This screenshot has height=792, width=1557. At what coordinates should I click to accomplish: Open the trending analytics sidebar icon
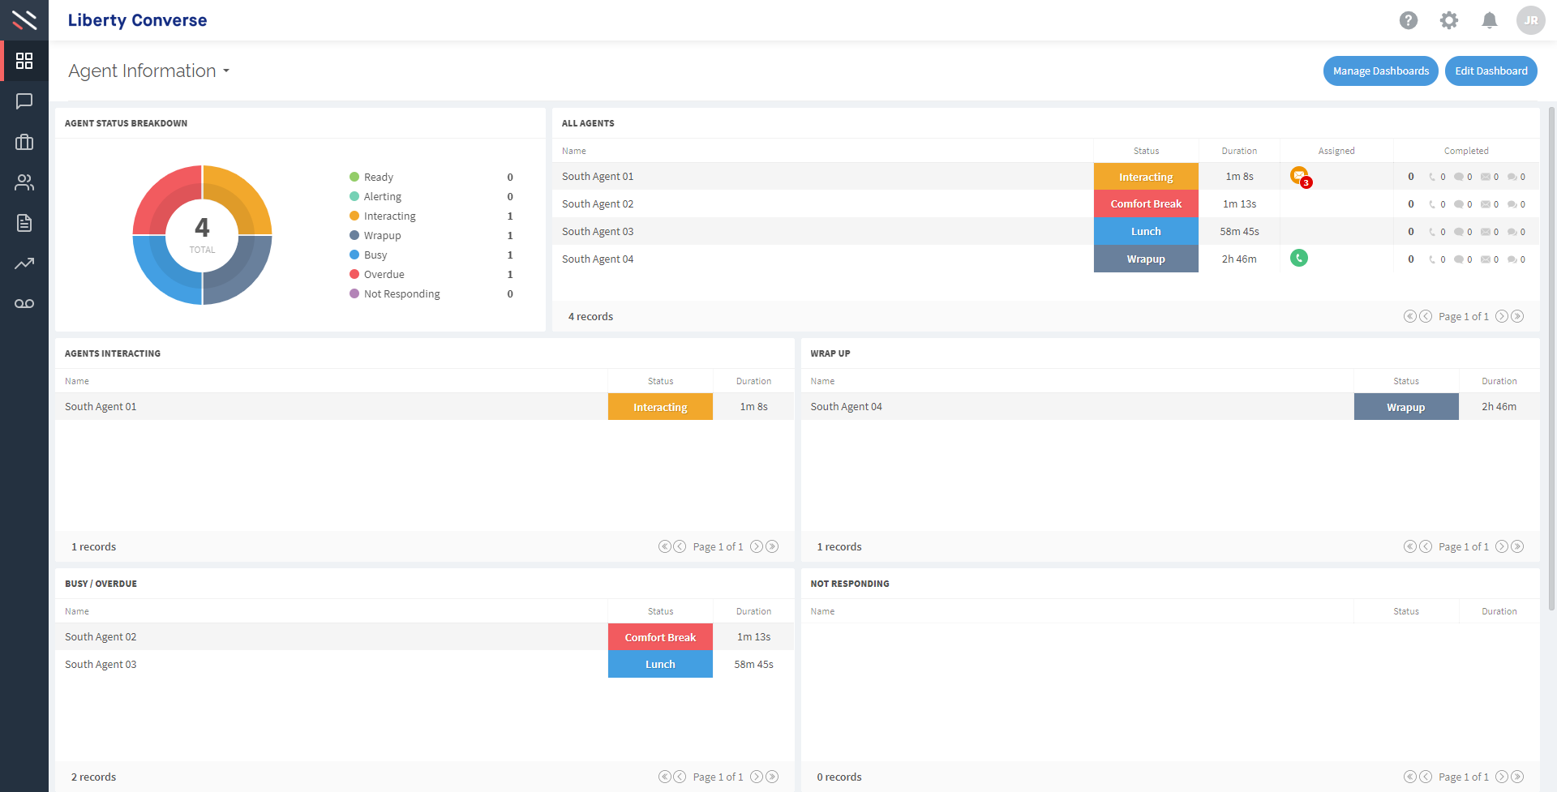24,263
